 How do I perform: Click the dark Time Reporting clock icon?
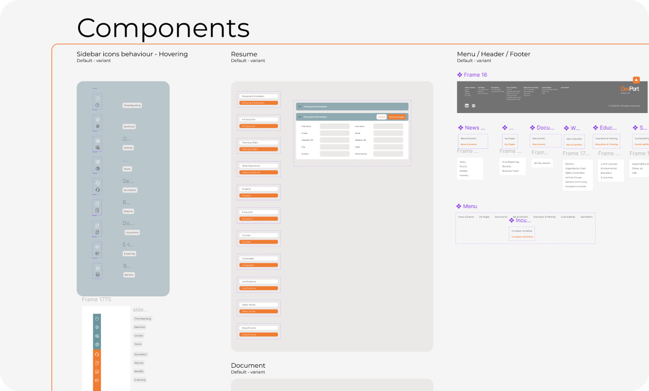[x=97, y=105]
